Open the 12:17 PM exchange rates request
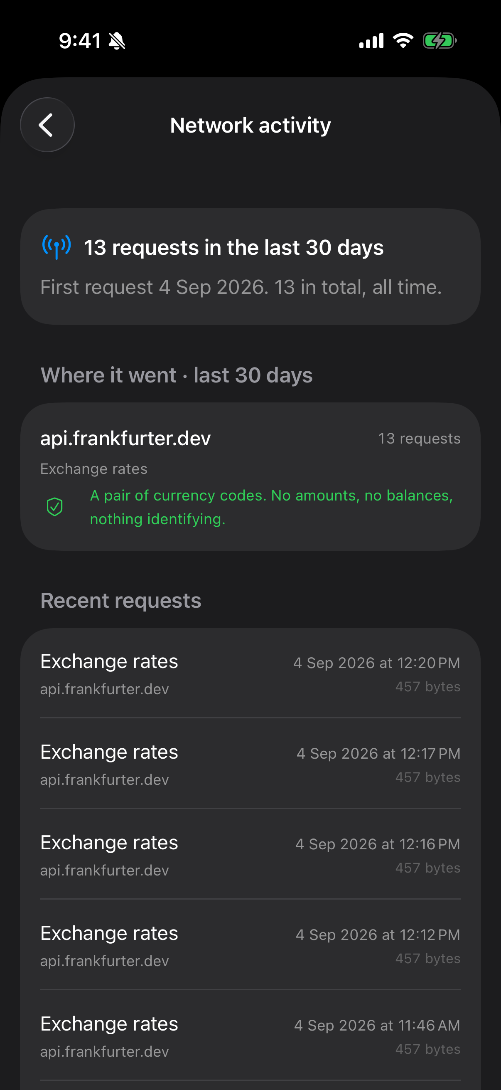 [250, 764]
